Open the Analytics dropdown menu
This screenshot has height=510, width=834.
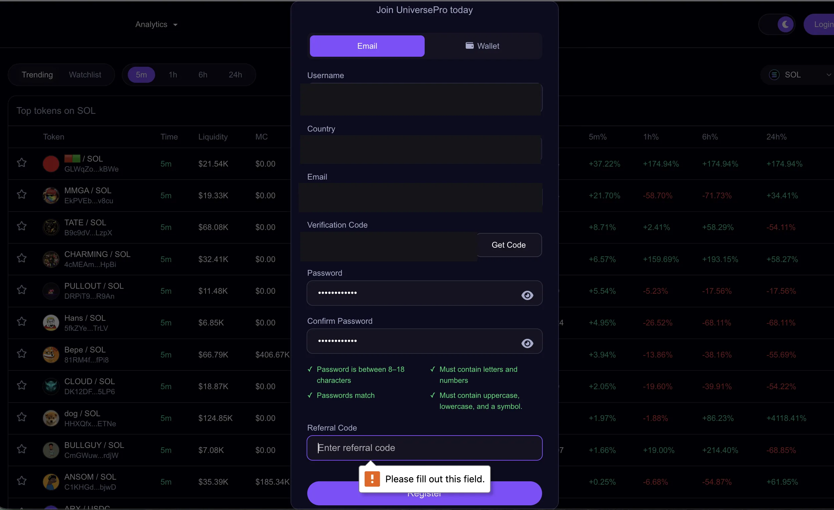156,24
